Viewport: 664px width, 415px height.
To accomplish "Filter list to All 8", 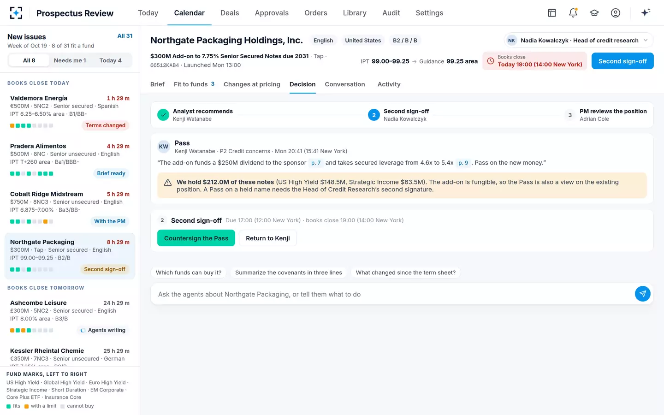I will pyautogui.click(x=29, y=60).
